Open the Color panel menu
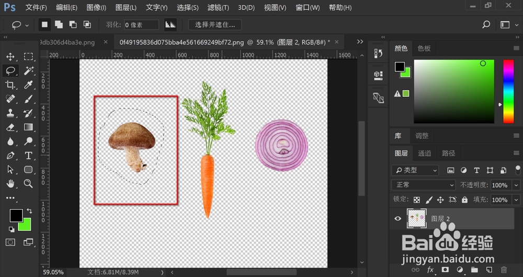The image size is (523, 277). point(516,49)
